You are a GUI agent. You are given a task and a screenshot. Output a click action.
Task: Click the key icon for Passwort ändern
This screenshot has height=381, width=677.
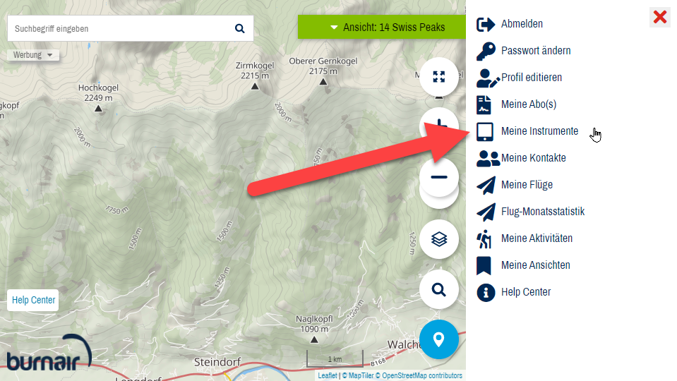pos(486,51)
